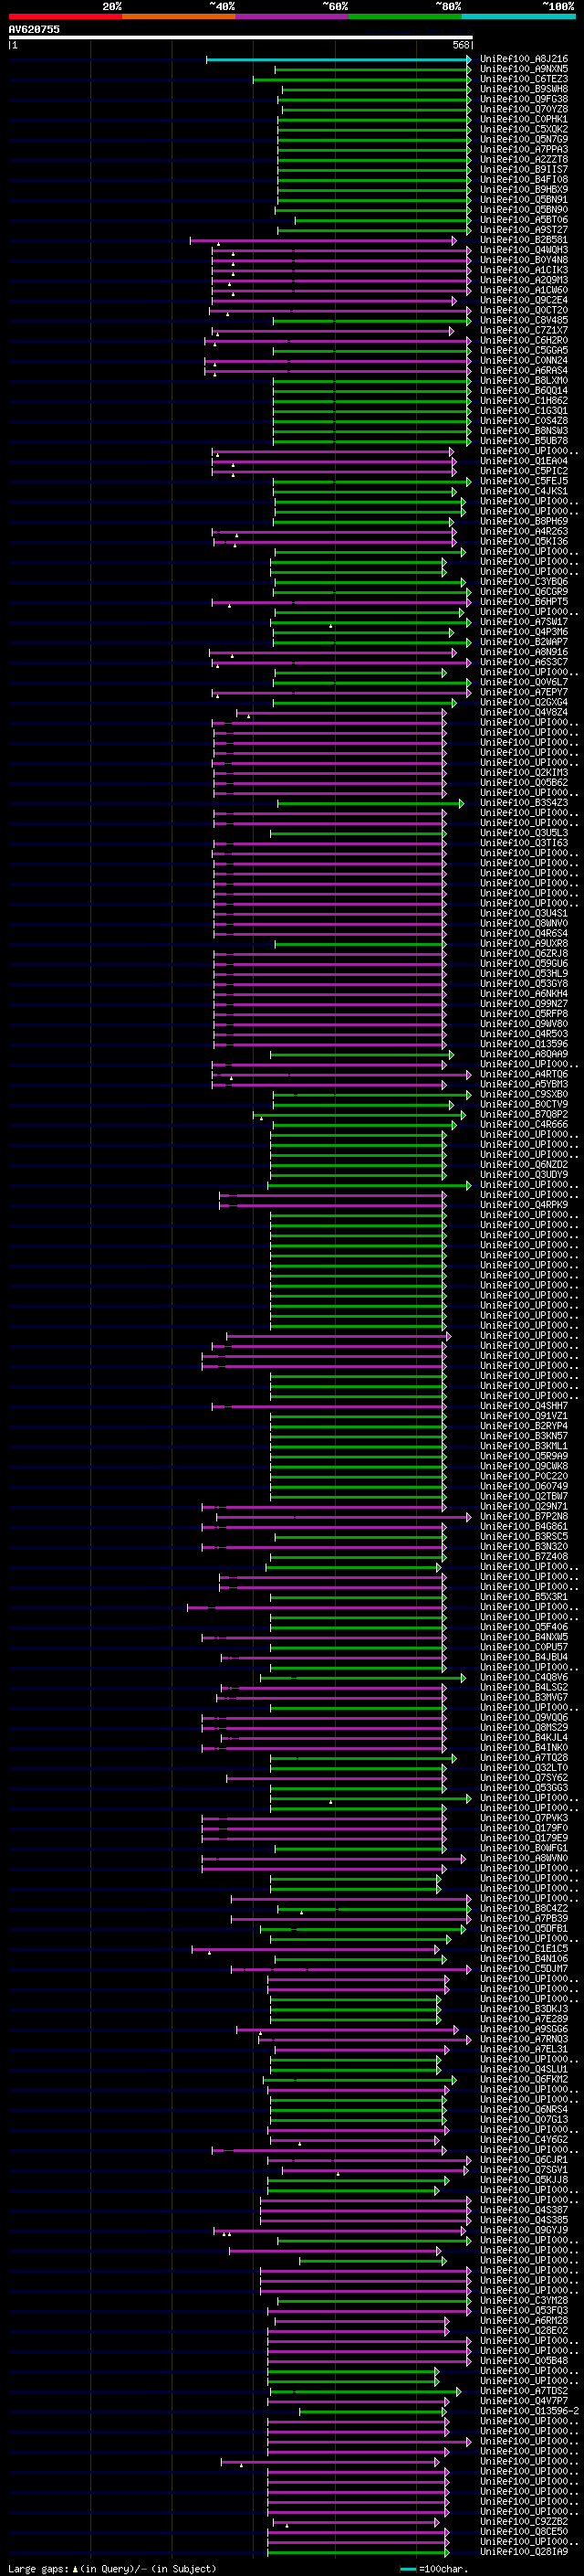Open hit UniRef100_C8V485
Viewport: 584px width, 2576px height.
click(x=524, y=320)
